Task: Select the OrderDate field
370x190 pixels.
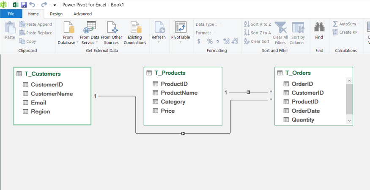Action: [x=306, y=111]
